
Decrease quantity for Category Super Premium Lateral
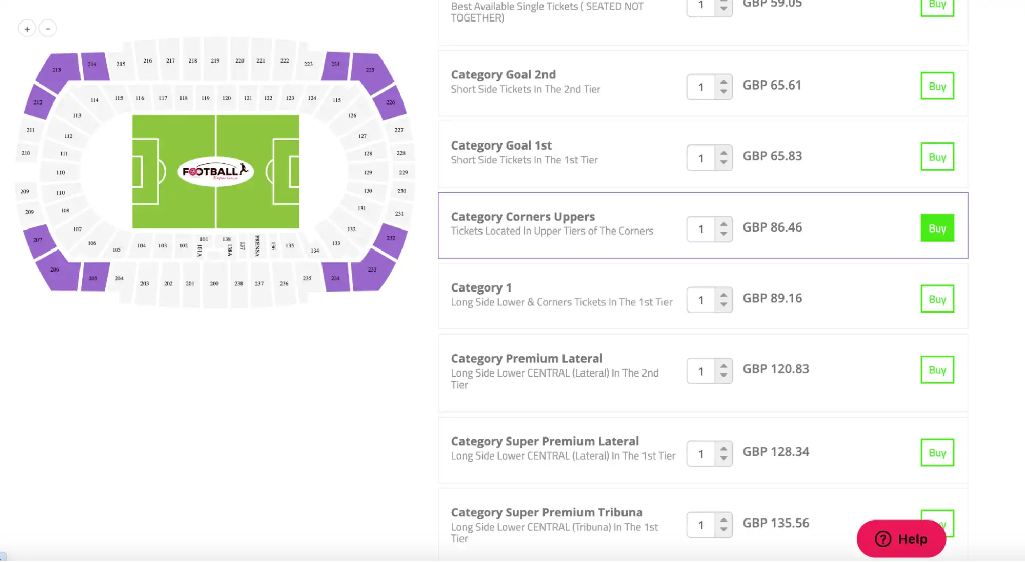pos(723,458)
